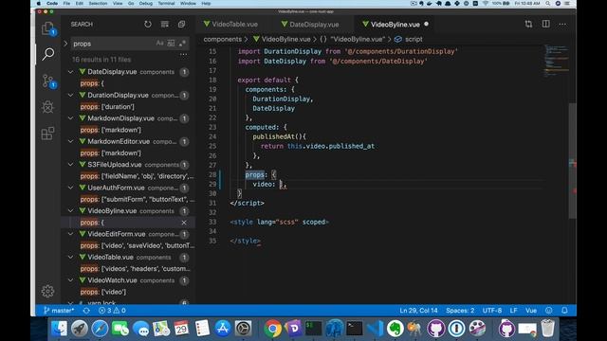Collapse MarkdownEditor.vue search result
Image resolution: width=607 pixels, height=341 pixels.
click(71, 141)
